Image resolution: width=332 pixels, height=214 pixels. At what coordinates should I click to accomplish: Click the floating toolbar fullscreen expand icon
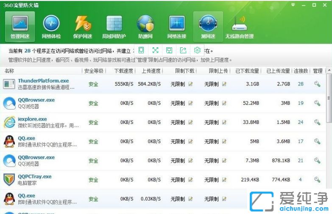point(155,50)
